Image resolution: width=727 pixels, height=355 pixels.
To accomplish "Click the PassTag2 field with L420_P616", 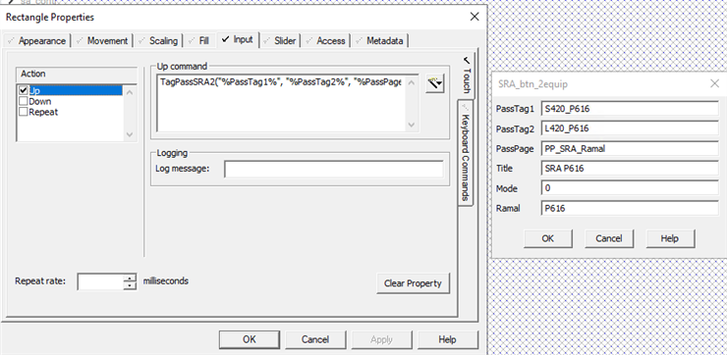I will (x=630, y=128).
